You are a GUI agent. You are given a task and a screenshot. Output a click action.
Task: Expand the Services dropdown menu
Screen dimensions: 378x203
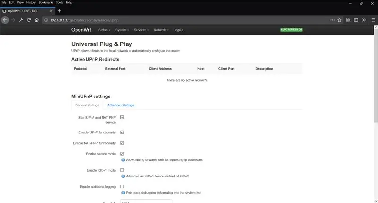(x=141, y=30)
